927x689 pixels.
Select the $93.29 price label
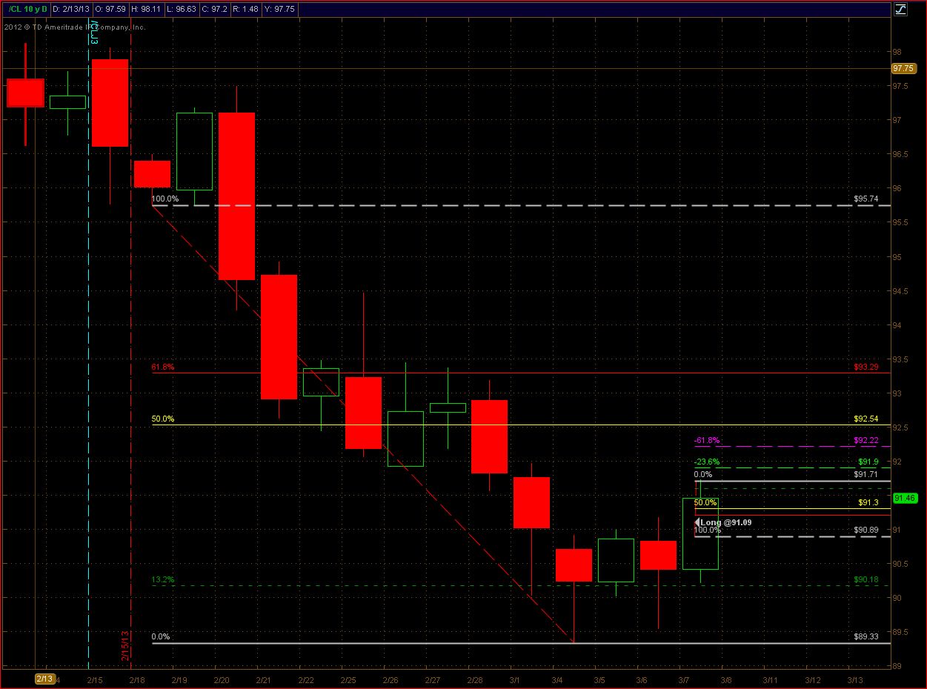pos(865,367)
